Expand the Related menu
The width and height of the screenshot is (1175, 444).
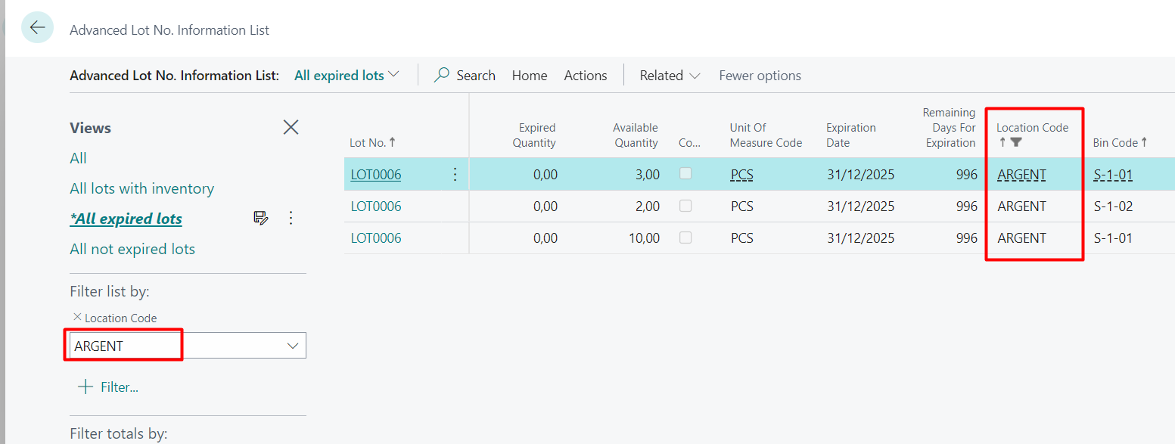tap(670, 76)
